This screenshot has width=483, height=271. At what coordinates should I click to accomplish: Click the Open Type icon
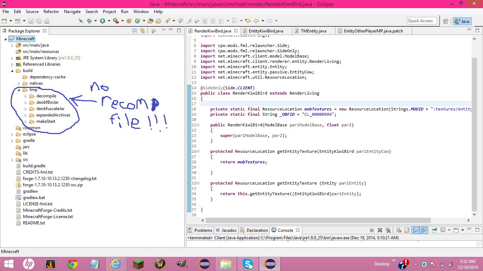pyautogui.click(x=151, y=21)
